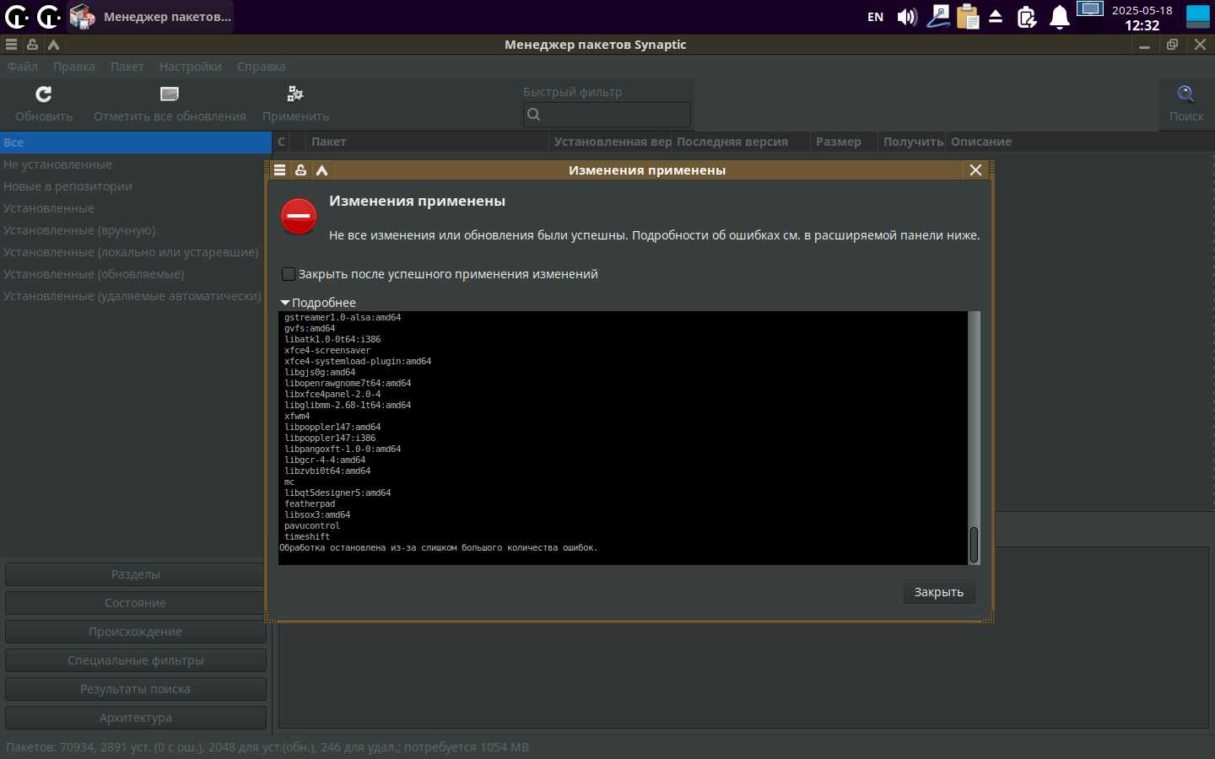This screenshot has width=1215, height=759.
Task: Click the Быстрый фильтр search field
Action: [607, 115]
